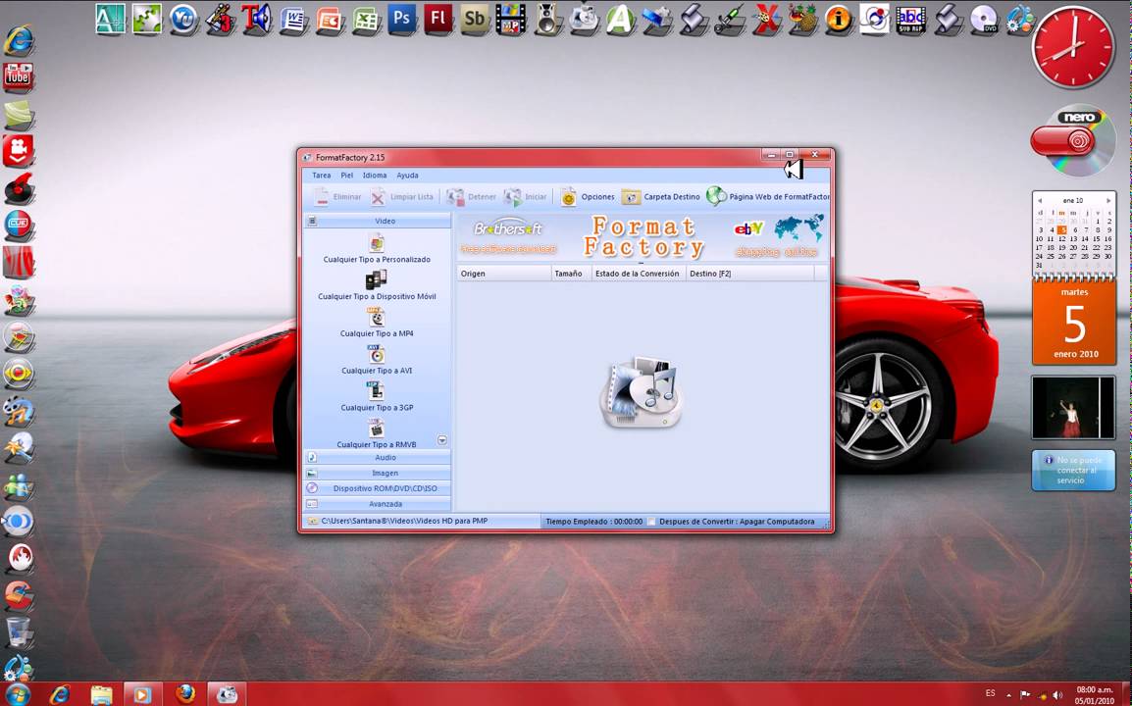Select Cualquier Tipo a AVI icon
This screenshot has width=1132, height=706.
pyautogui.click(x=376, y=354)
